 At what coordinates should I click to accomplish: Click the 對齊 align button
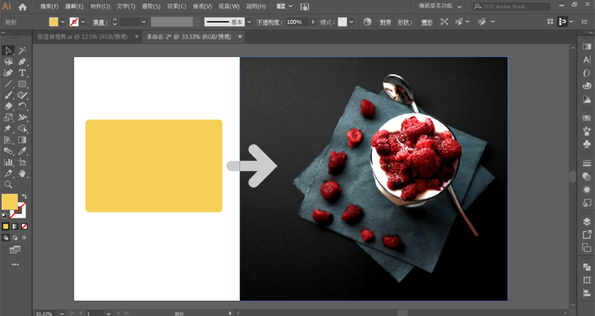(x=385, y=22)
